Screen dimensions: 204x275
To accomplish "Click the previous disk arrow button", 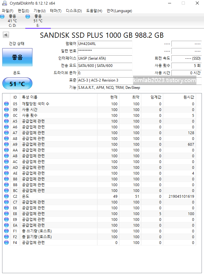I will click(6, 35).
